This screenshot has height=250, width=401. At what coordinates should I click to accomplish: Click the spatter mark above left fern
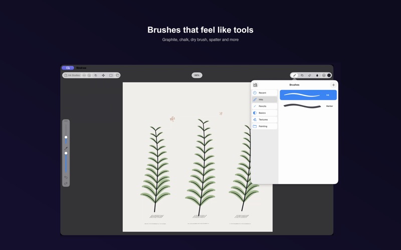coord(172,119)
